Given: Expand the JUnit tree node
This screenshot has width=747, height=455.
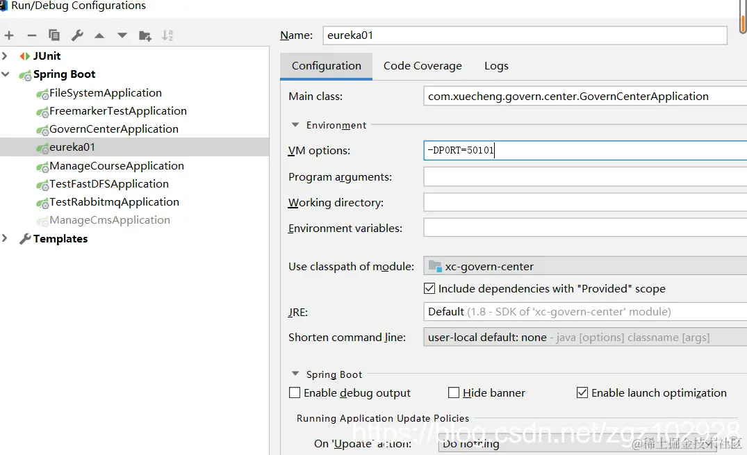Looking at the screenshot, I should coord(5,56).
